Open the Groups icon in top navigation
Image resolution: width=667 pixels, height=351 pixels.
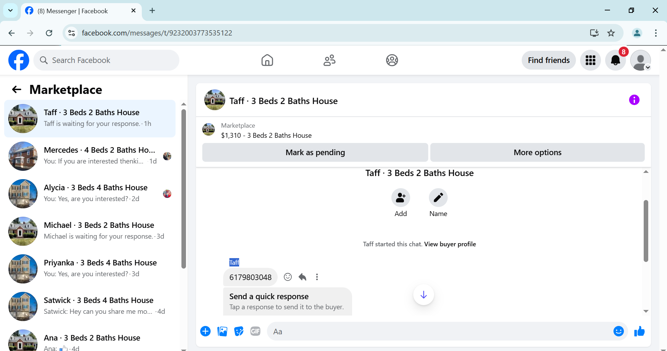click(392, 60)
